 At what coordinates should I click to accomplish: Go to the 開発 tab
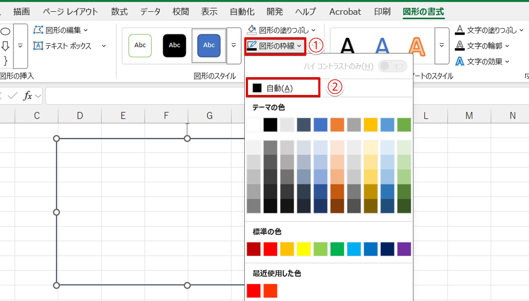point(274,11)
